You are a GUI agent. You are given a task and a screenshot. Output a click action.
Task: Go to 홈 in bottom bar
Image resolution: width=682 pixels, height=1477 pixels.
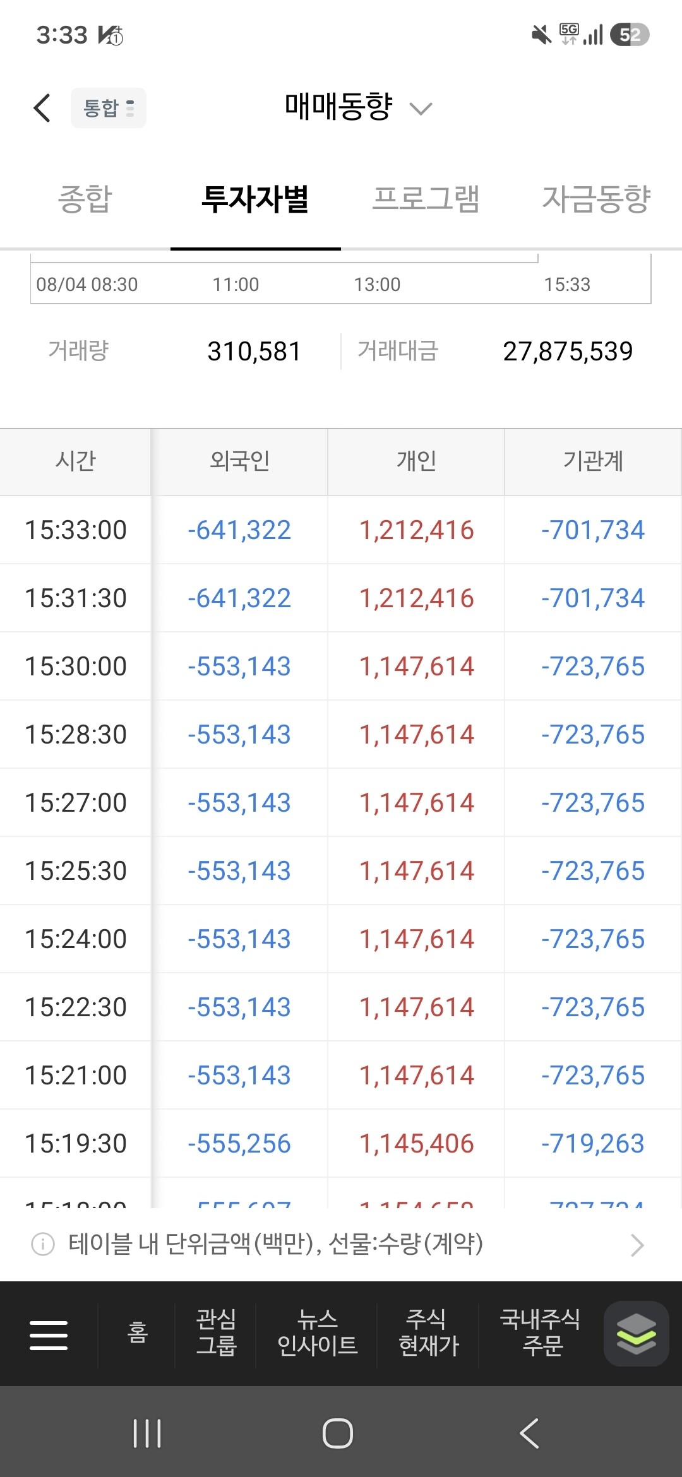pyautogui.click(x=137, y=1332)
